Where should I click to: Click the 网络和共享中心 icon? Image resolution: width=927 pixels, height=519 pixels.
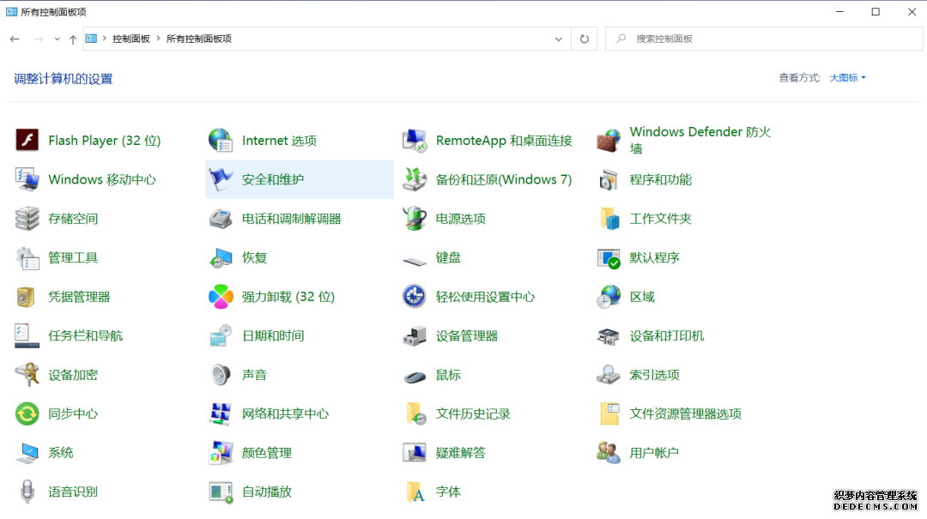tap(221, 413)
